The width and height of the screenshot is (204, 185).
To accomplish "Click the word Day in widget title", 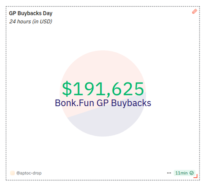I will tap(48, 13).
